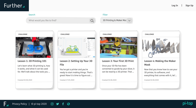
Task: Open 'Lesson 2: Setting Up Your 3D File' title
Action: (x=76, y=63)
